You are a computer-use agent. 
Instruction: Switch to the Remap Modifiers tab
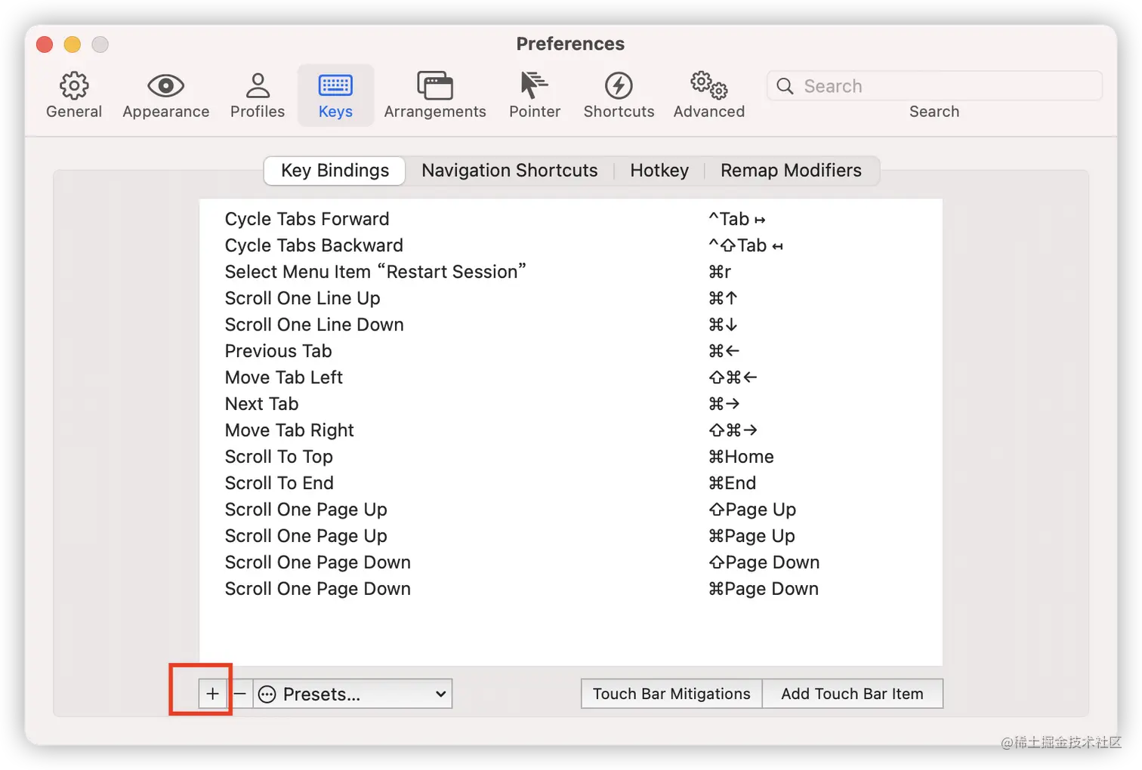(x=791, y=171)
